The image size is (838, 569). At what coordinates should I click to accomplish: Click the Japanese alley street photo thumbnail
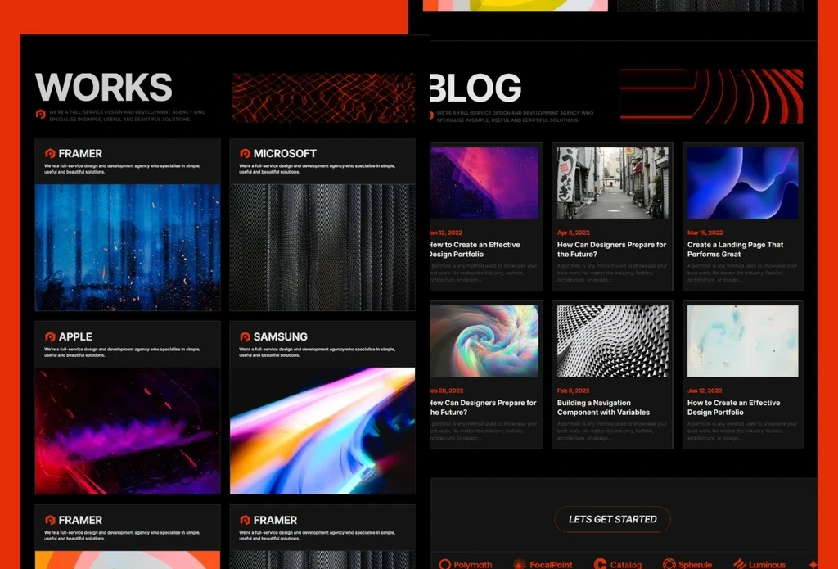point(612,183)
